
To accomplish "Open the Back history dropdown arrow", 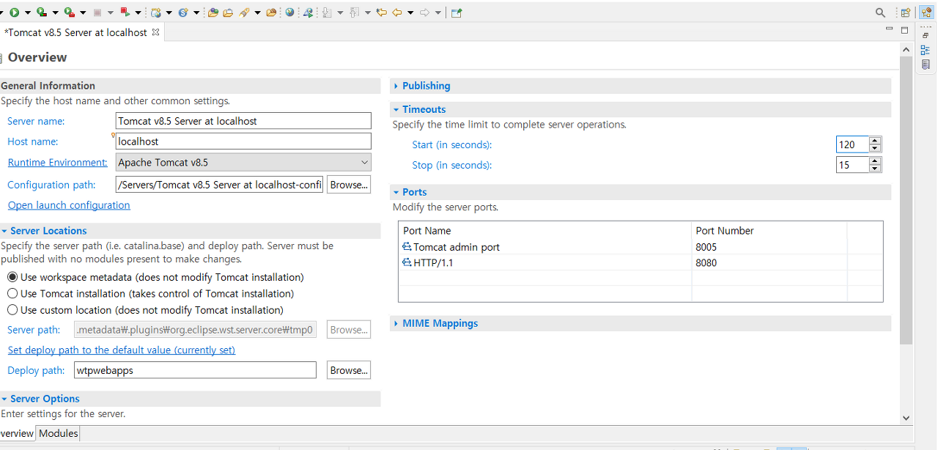I will (x=410, y=12).
